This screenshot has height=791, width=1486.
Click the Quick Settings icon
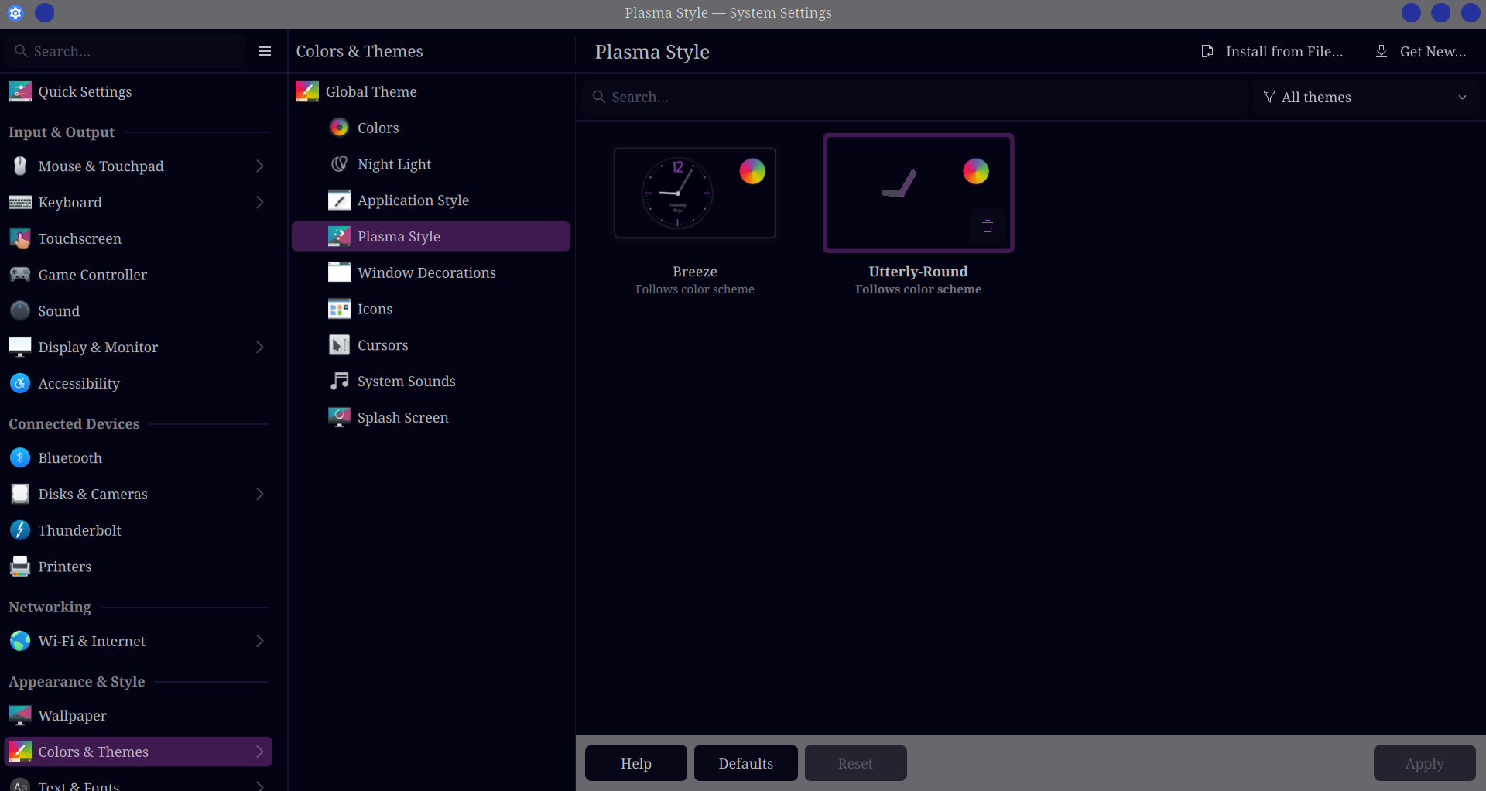coord(20,91)
